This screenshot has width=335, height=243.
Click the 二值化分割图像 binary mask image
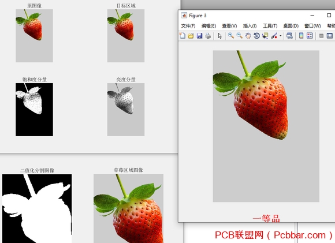pyautogui.click(x=37, y=208)
